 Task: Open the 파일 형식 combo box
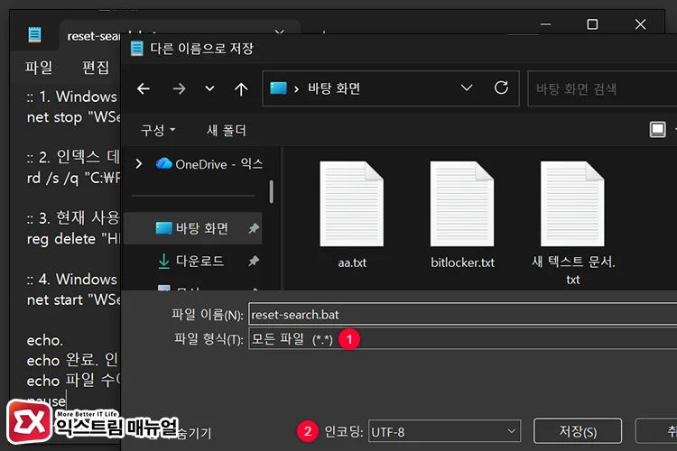pyautogui.click(x=462, y=339)
